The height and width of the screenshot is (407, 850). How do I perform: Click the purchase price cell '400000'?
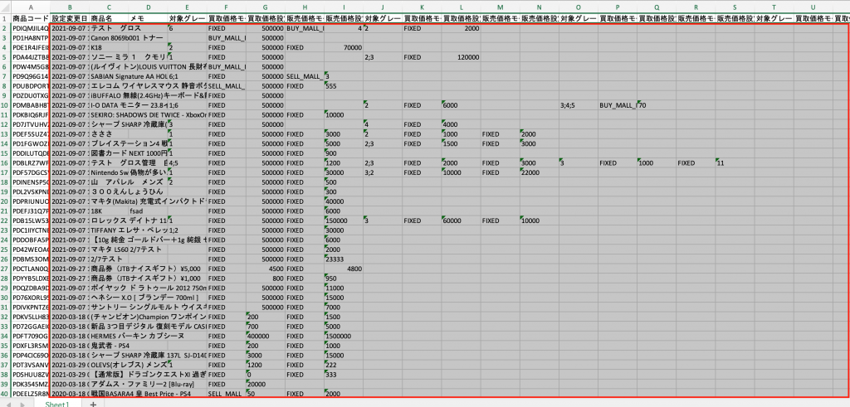[265, 336]
